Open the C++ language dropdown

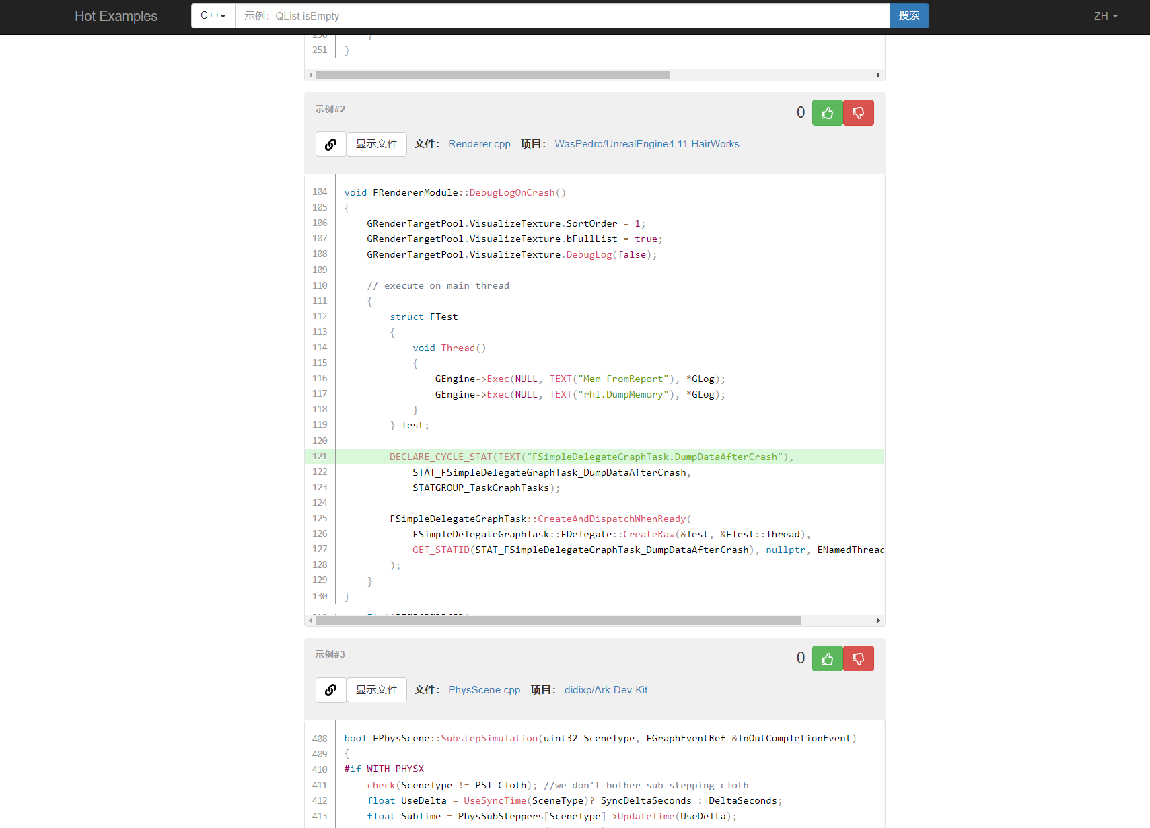pyautogui.click(x=213, y=15)
